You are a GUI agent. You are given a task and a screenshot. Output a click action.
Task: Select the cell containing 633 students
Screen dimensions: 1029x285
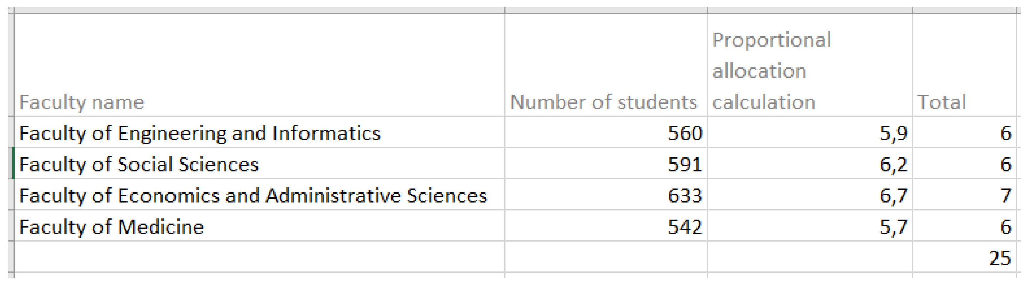tap(605, 195)
